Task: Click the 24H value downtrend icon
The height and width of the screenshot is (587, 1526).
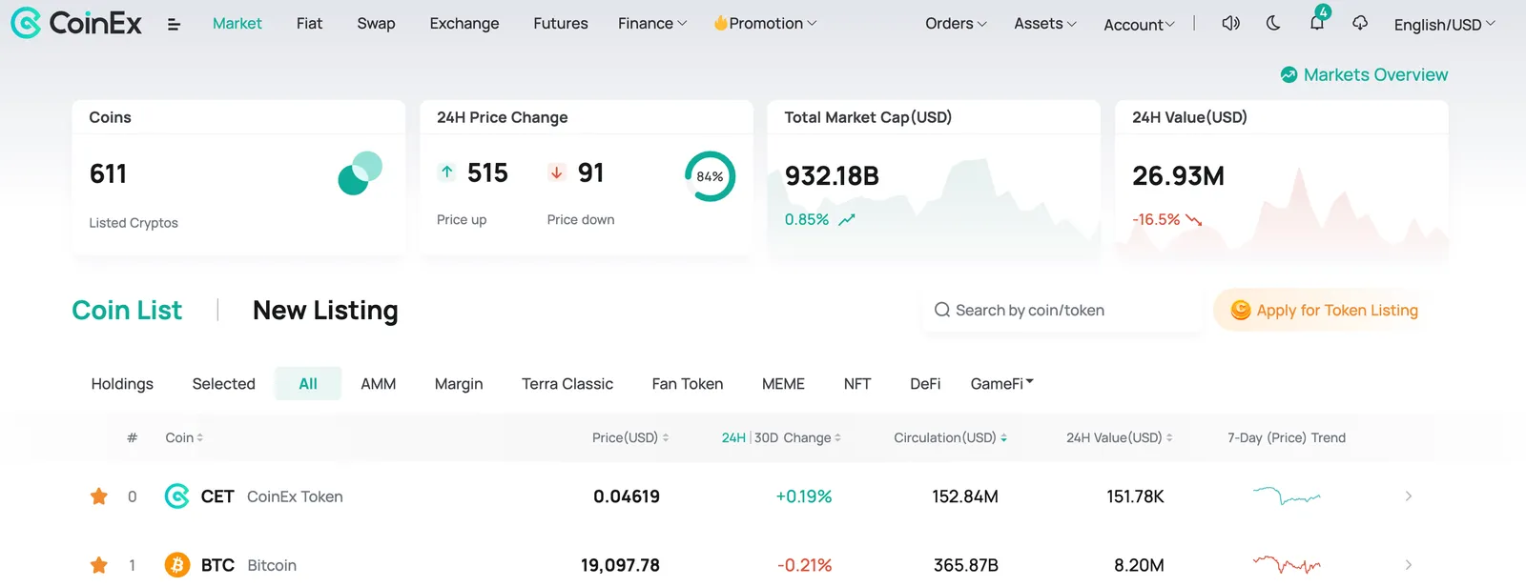Action: [1194, 220]
